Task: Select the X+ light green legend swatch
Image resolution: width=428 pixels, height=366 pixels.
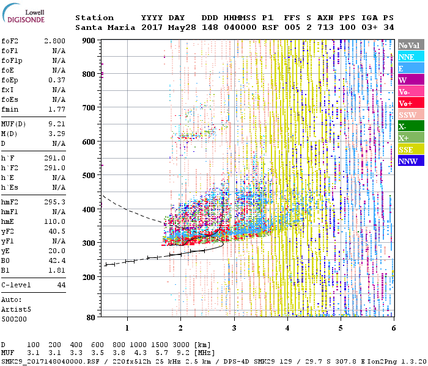Action: pos(411,138)
